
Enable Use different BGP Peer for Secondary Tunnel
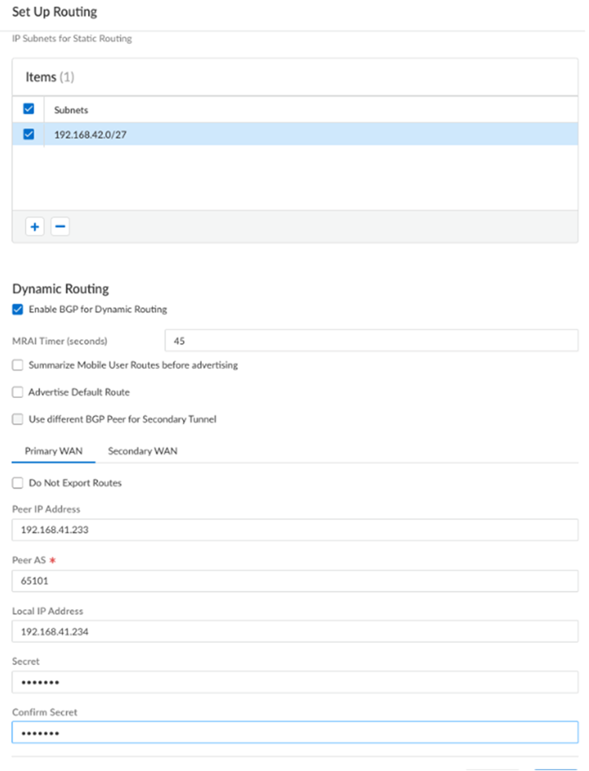18,419
